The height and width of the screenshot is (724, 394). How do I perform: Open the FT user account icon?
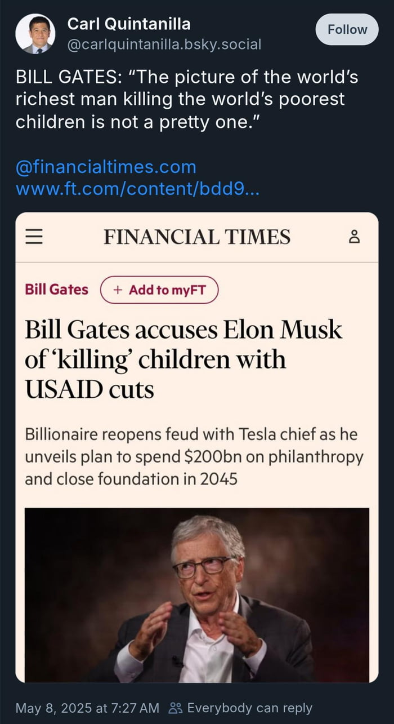click(354, 237)
